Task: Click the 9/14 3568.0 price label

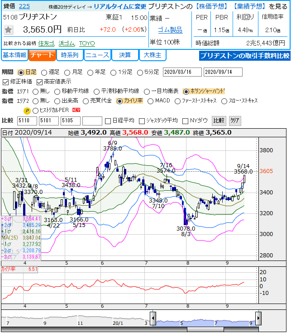Action: point(243,169)
